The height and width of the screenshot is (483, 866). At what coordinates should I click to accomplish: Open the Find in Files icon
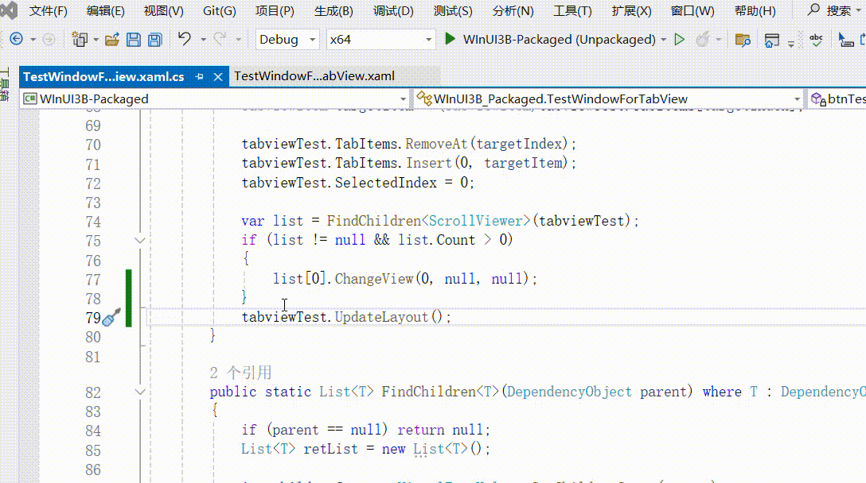[x=743, y=40]
